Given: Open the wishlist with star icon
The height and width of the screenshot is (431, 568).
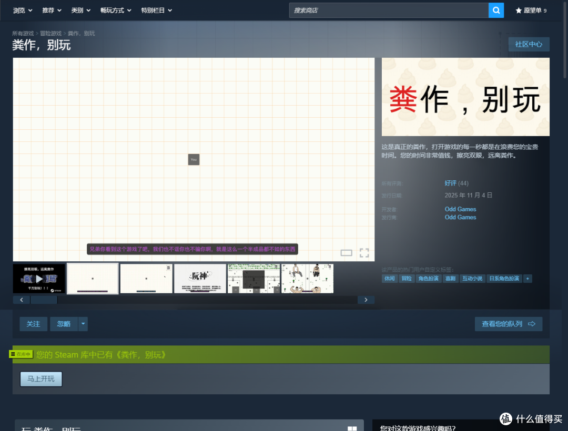Looking at the screenshot, I should click(x=531, y=11).
